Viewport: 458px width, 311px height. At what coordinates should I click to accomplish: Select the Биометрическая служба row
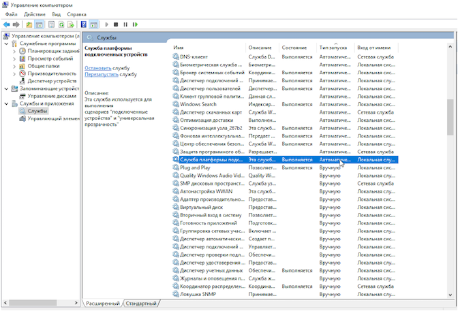point(285,65)
